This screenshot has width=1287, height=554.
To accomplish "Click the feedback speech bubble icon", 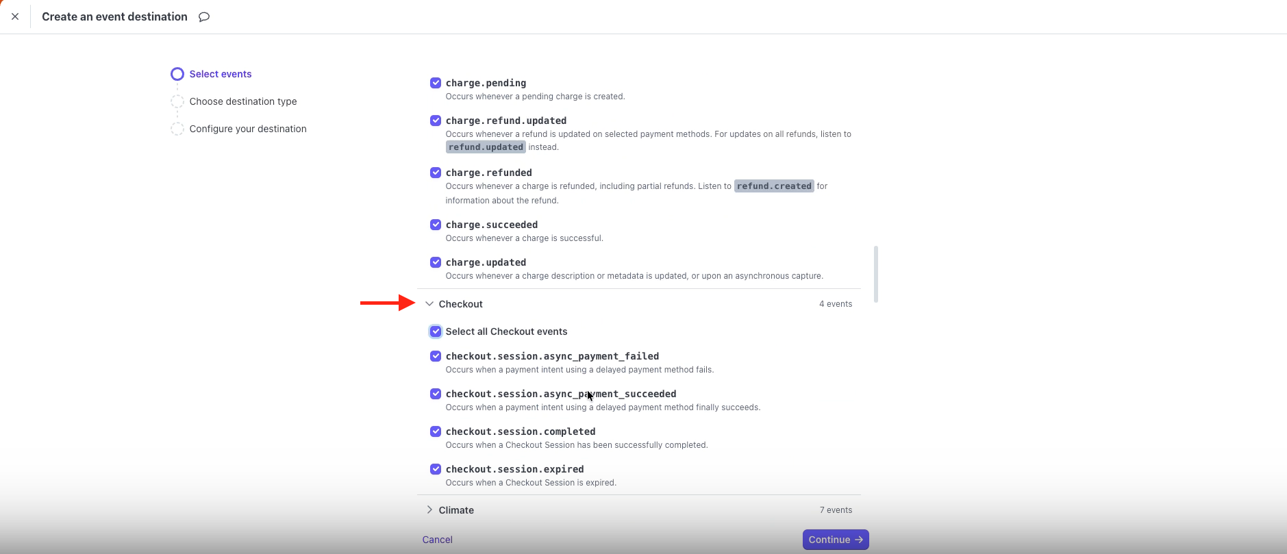I will (x=204, y=17).
